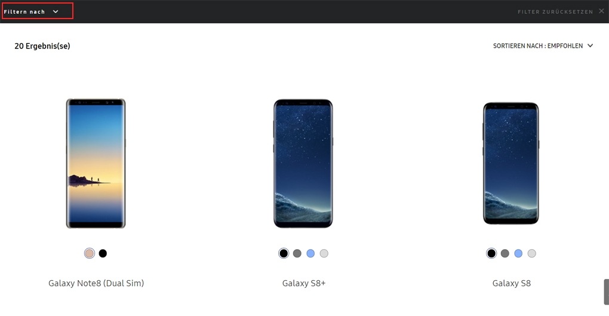Viewport: 609px width, 316px height.
Task: Open the Galaxy Note8 (Dual Sim) link
Action: click(x=96, y=283)
